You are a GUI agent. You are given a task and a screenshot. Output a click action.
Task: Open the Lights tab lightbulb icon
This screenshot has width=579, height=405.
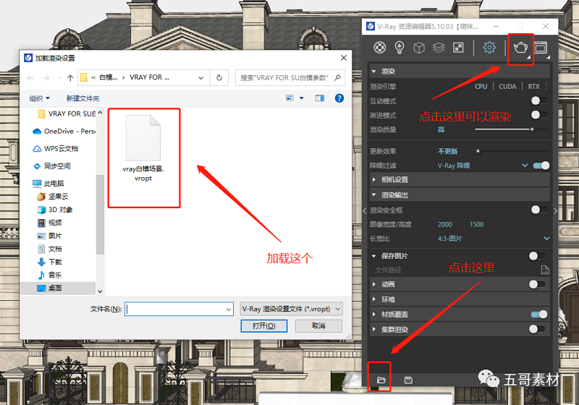[x=400, y=48]
